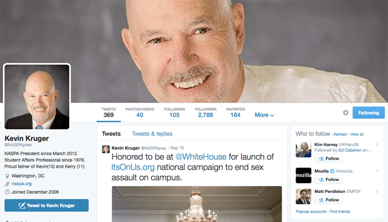Image resolution: width=388 pixels, height=222 pixels.
Task: Click Kevin Kruger's profile picture
Action: (37, 97)
